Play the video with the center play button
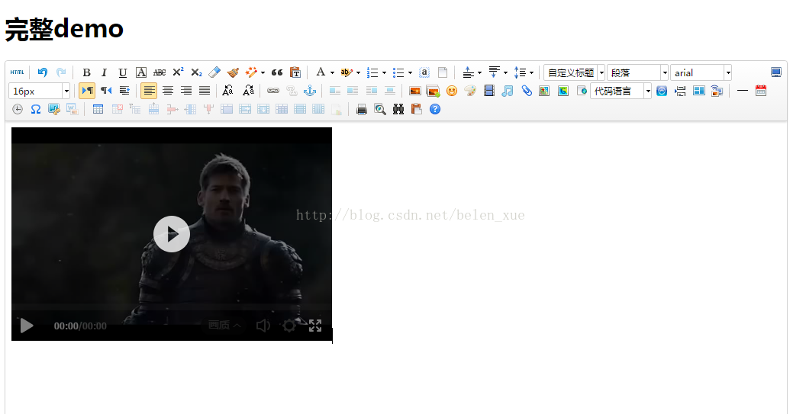Viewport: 806px width, 414px height. 172,234
